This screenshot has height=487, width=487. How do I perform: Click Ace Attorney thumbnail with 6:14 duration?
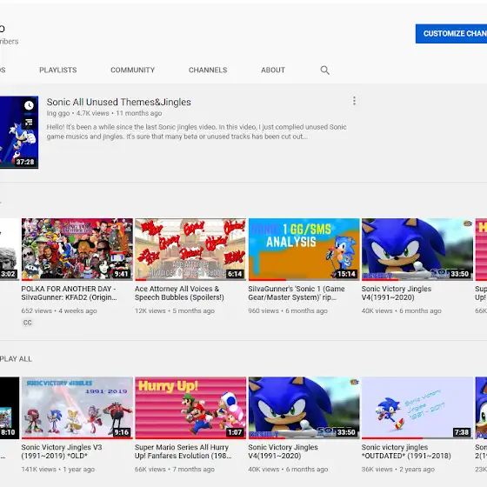pyautogui.click(x=190, y=250)
